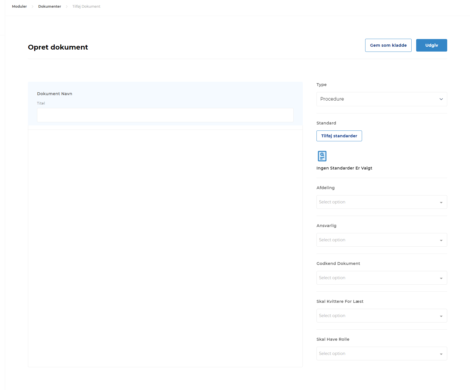Click the caret arrow in the Ansvarlig field

click(x=441, y=240)
